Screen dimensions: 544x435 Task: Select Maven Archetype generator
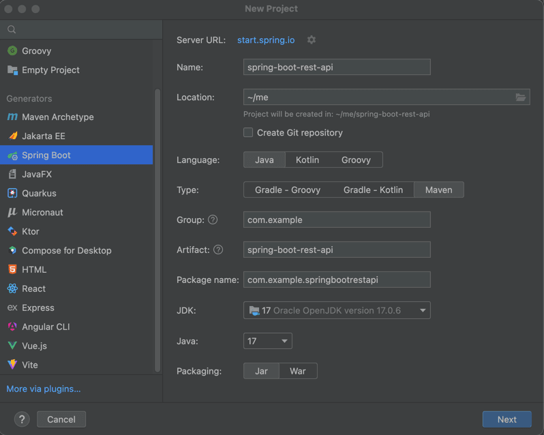(x=76, y=117)
